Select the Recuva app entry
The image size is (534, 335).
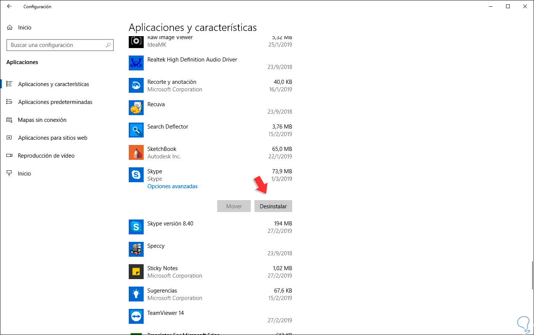[210, 108]
